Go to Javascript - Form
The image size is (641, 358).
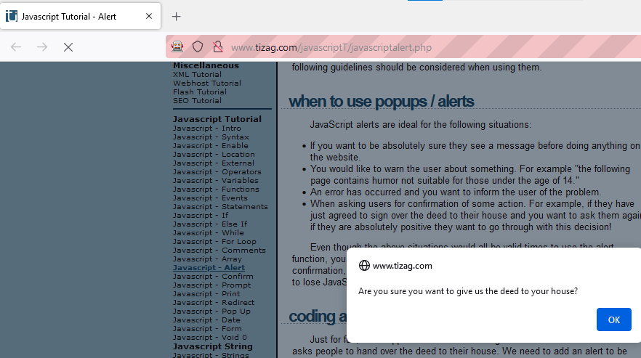pos(207,328)
